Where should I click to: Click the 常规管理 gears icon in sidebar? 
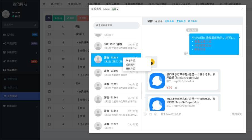(4, 44)
